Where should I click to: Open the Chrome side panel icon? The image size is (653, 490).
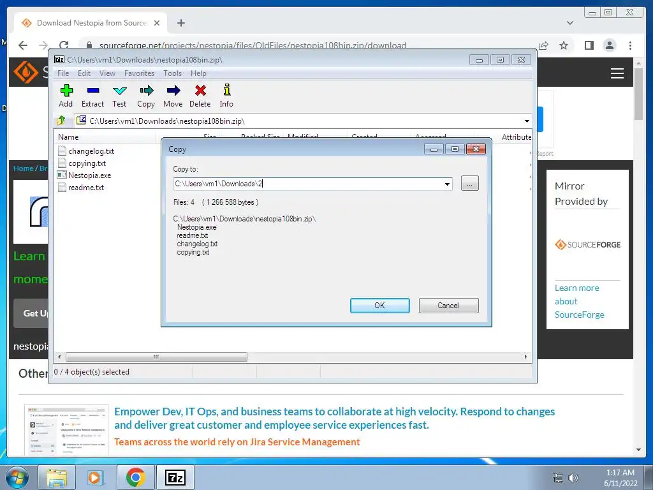coord(589,45)
